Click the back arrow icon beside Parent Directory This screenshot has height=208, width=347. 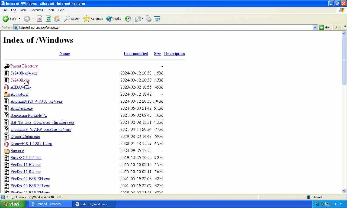coord(7,66)
